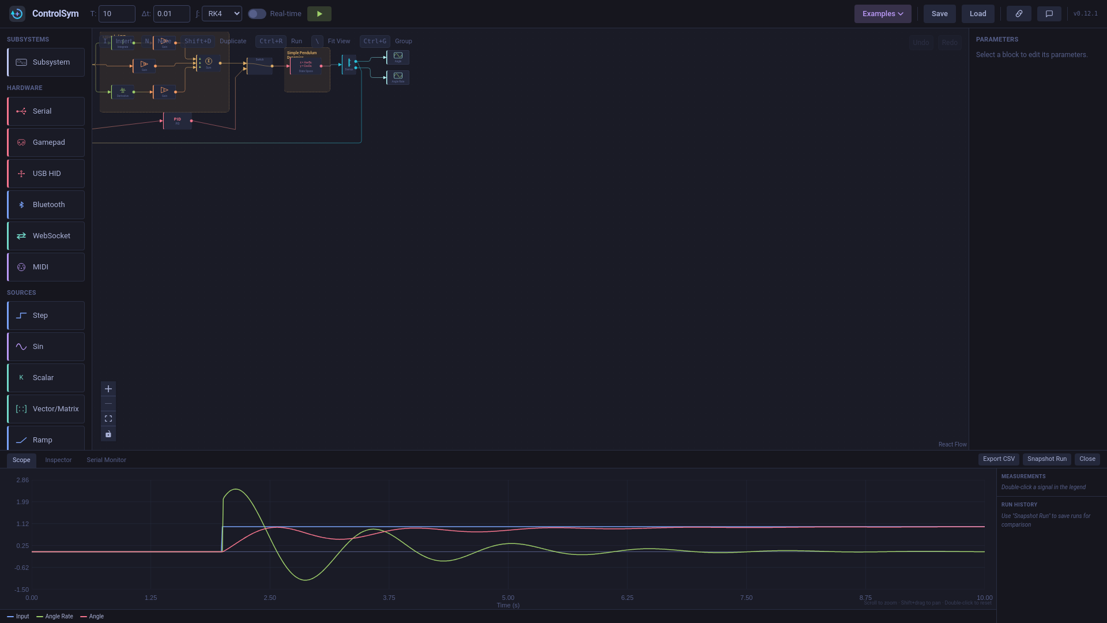The width and height of the screenshot is (1107, 623).
Task: Focus the Δt time step field
Action: click(x=172, y=14)
